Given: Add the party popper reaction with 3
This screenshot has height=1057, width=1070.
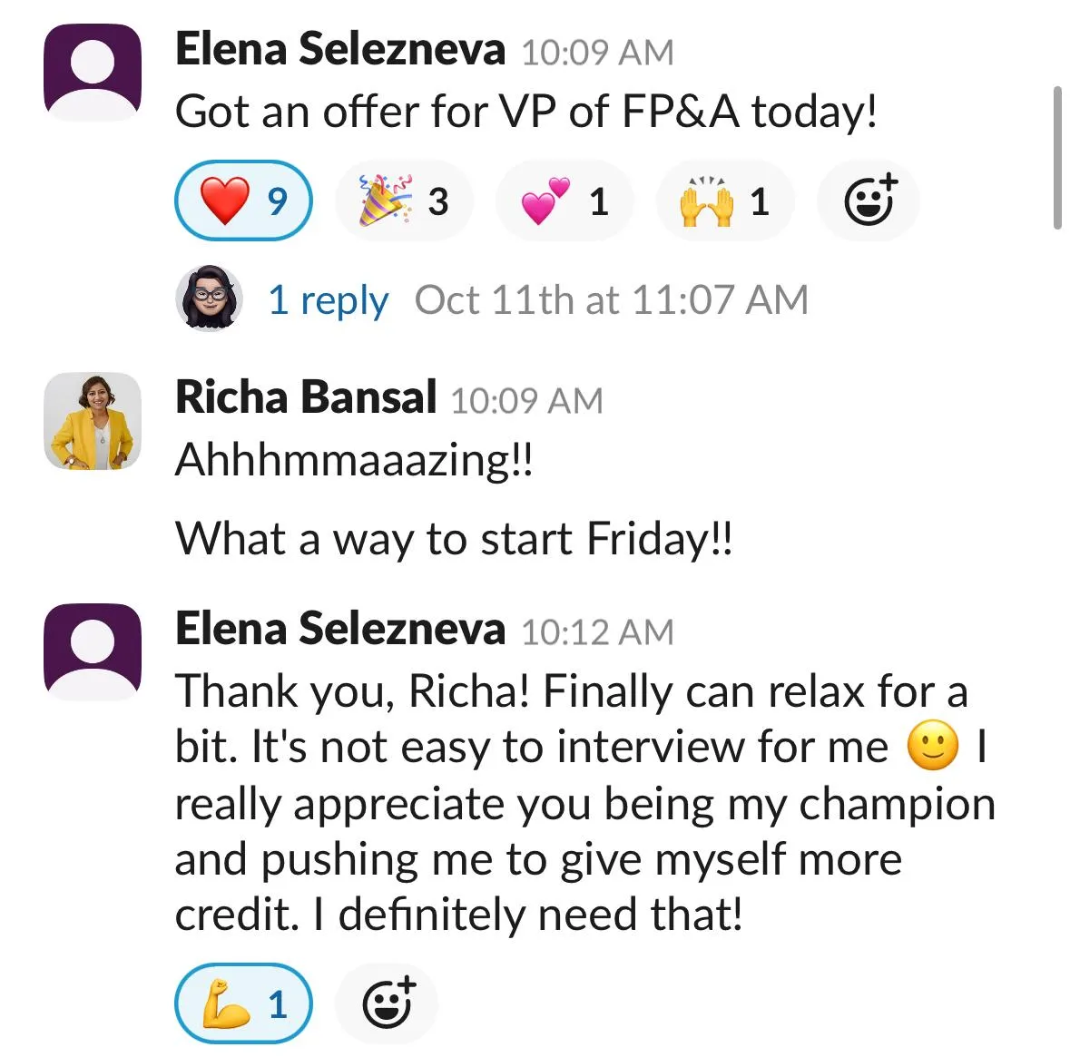Looking at the screenshot, I should [x=404, y=201].
